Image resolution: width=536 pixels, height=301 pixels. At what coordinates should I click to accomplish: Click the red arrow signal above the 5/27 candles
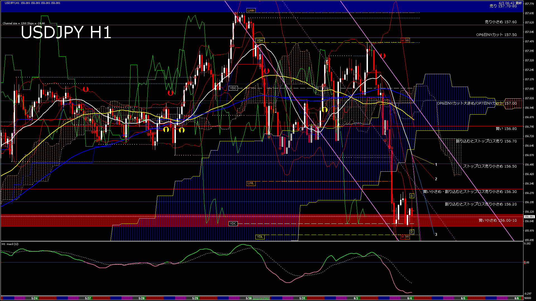(x=86, y=89)
